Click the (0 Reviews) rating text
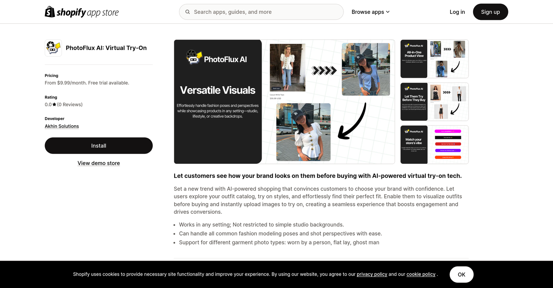This screenshot has height=288, width=553. click(x=70, y=105)
